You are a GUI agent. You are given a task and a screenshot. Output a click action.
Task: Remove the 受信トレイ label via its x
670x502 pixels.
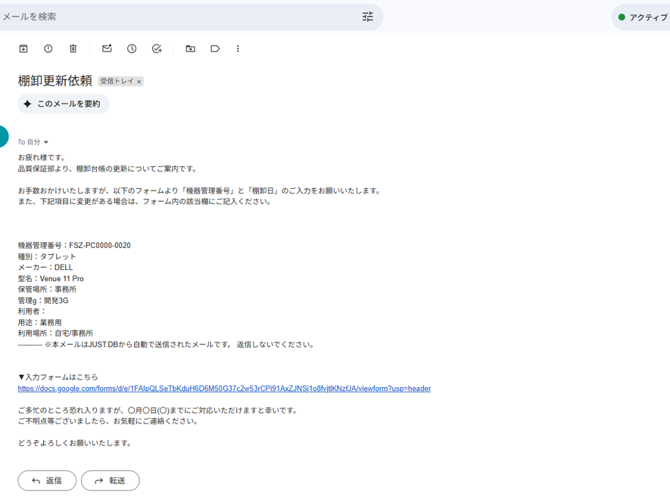pyautogui.click(x=139, y=82)
